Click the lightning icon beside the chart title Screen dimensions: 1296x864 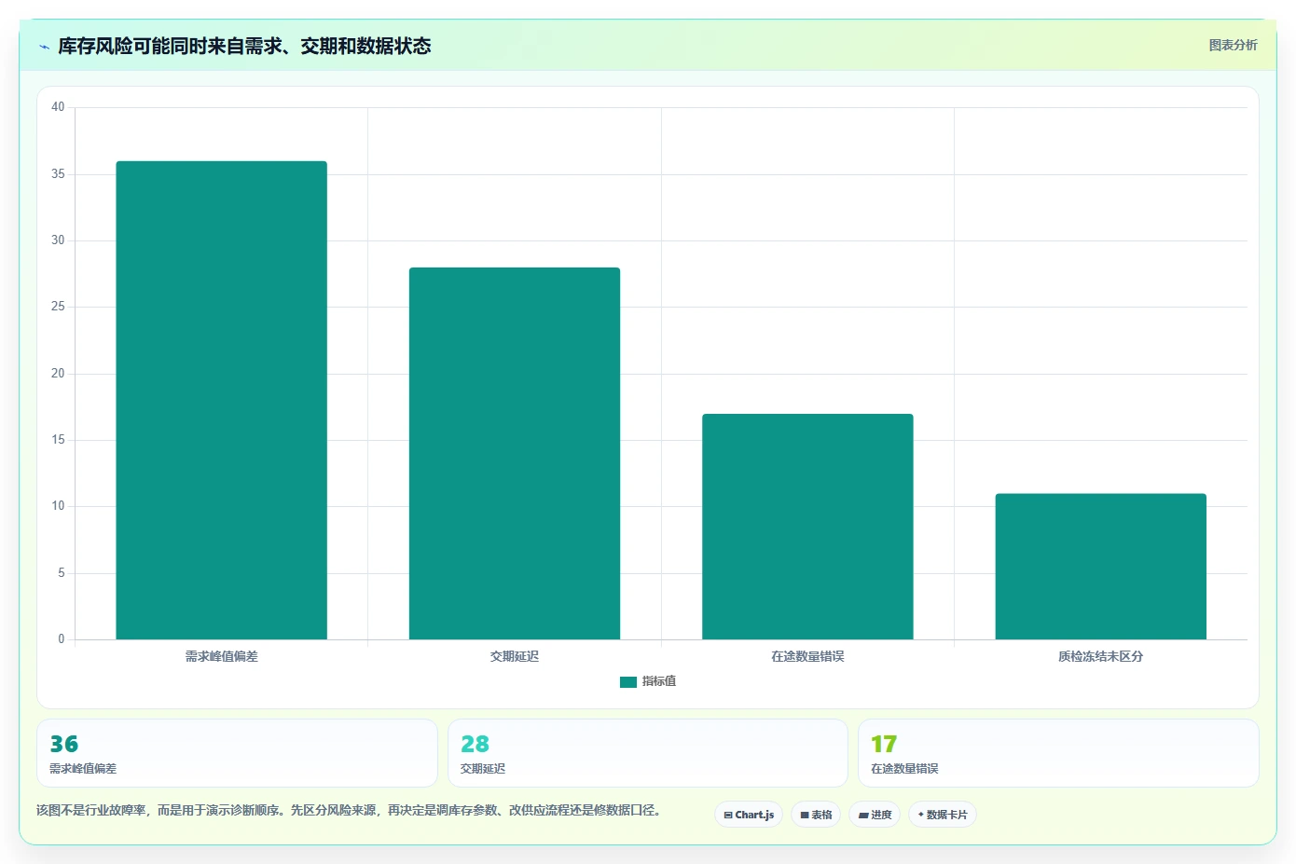coord(44,47)
